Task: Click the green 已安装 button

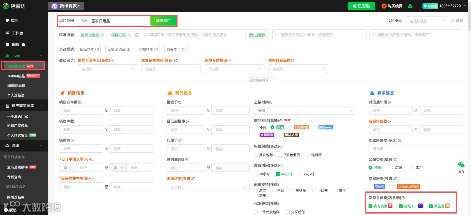Action: click(x=361, y=6)
